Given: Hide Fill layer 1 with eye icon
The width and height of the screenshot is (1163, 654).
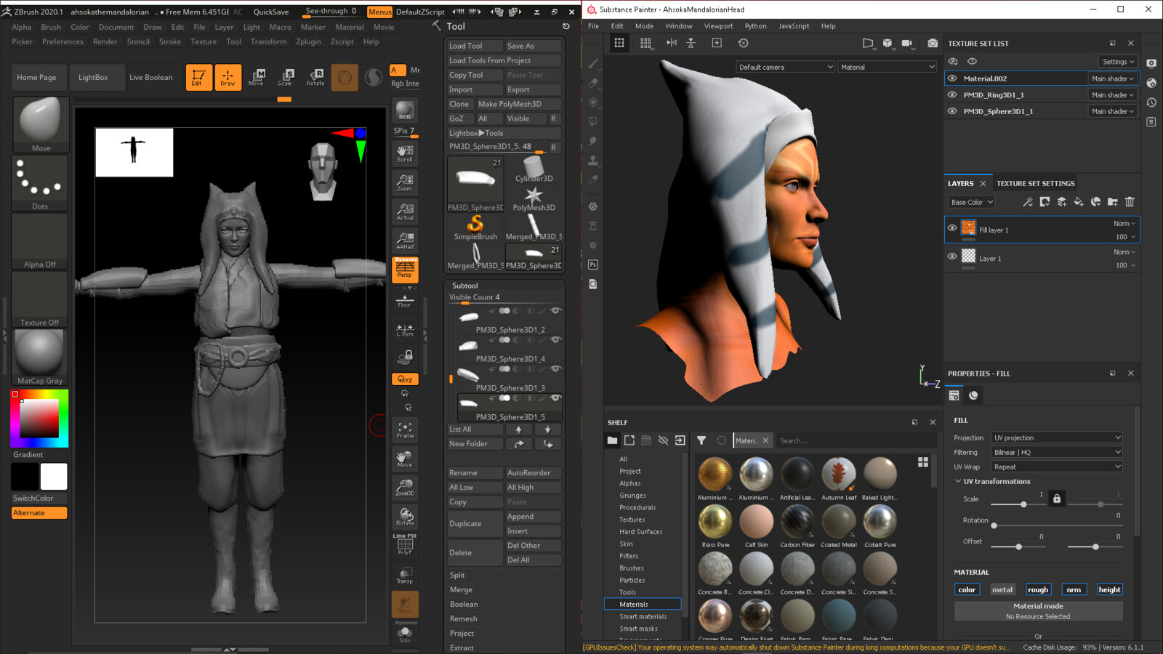Looking at the screenshot, I should click(x=952, y=228).
